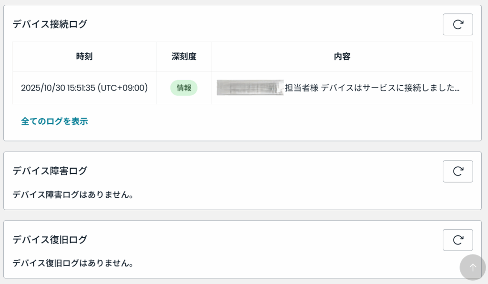The width and height of the screenshot is (488, 284).
Task: Click the 2025/10/30 15:51:35 date text
Action: pos(58,88)
